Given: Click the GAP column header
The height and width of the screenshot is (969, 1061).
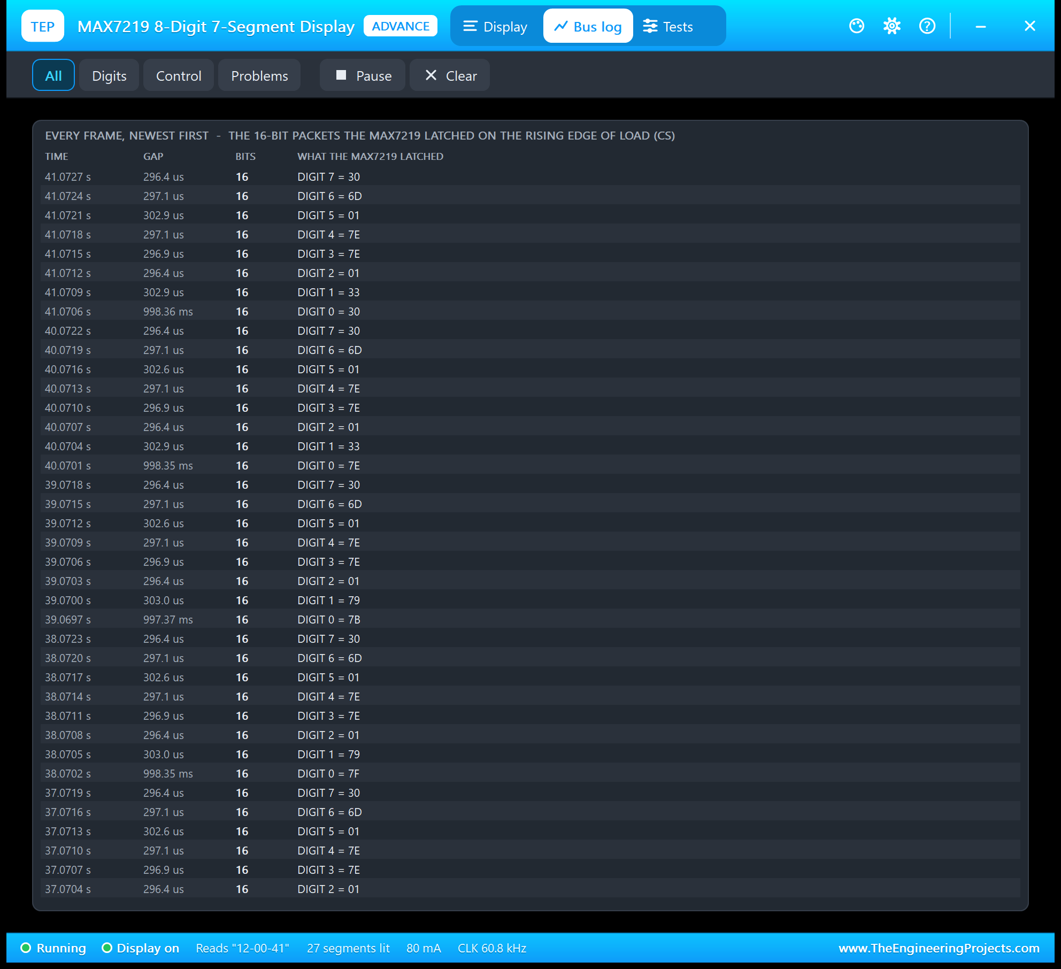Looking at the screenshot, I should click(153, 156).
